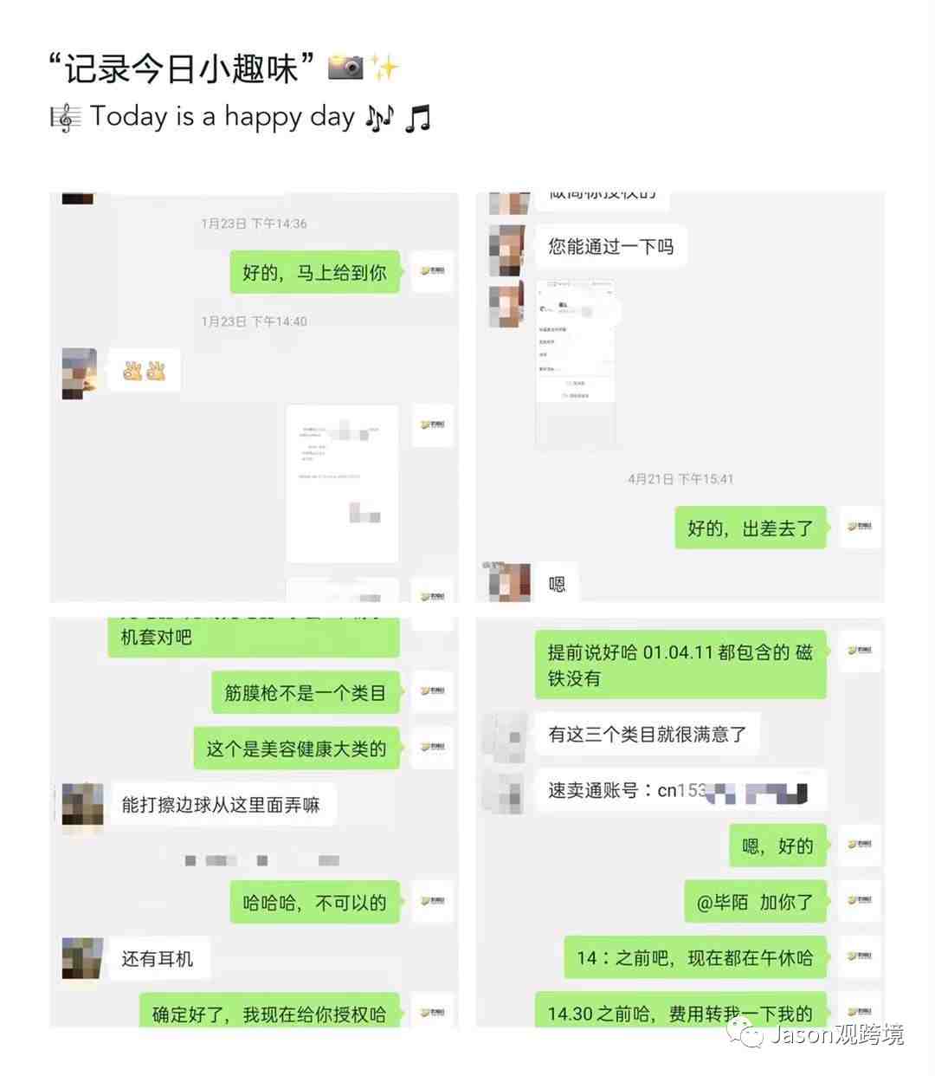Image resolution: width=935 pixels, height=1076 pixels.
Task: Tap avatar beside 能打擦边球从这里面弄嘛
Action: click(82, 807)
